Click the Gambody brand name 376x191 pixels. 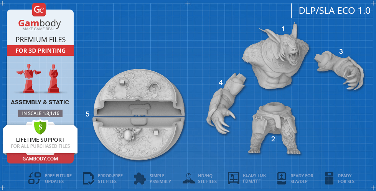pyautogui.click(x=40, y=24)
